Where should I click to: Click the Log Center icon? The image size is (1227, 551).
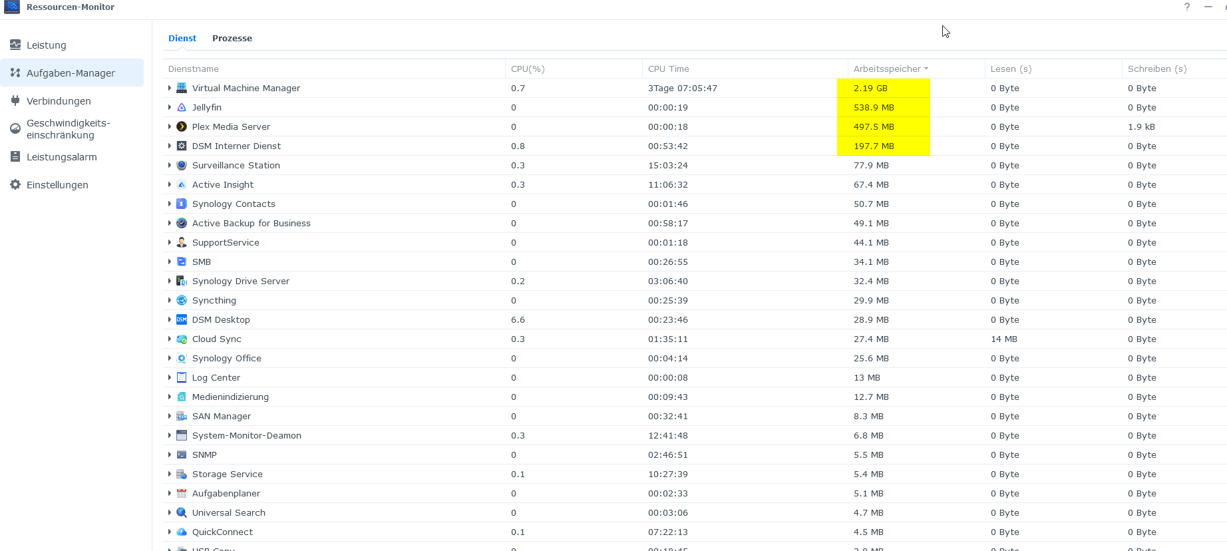(x=182, y=377)
